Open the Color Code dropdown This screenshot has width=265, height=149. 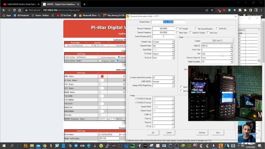tap(217, 50)
